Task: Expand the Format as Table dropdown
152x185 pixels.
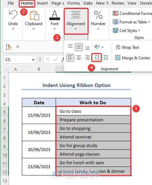Action: tap(149, 22)
